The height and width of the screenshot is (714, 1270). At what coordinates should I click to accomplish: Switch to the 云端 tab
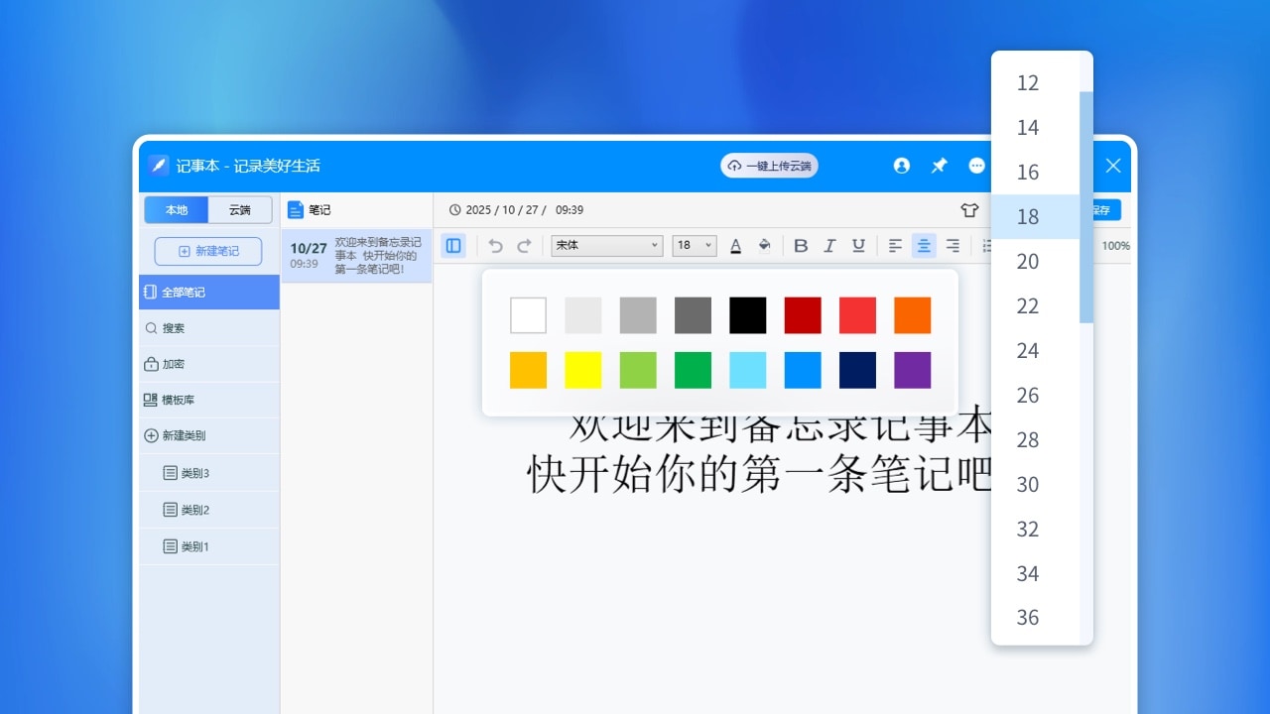coord(239,209)
